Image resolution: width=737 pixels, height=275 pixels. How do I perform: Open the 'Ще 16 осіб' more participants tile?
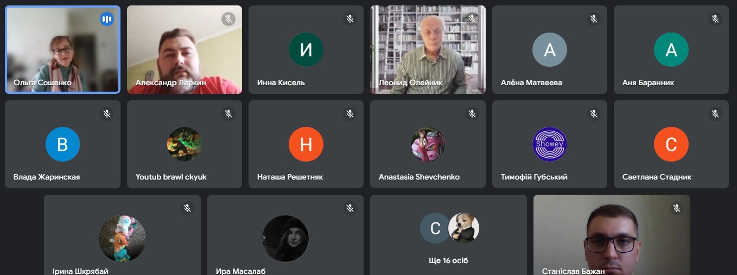(x=448, y=235)
